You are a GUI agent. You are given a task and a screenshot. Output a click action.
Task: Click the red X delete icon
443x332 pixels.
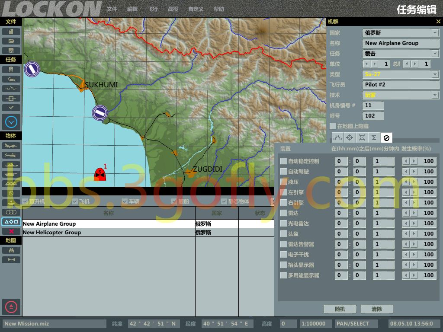(11, 232)
